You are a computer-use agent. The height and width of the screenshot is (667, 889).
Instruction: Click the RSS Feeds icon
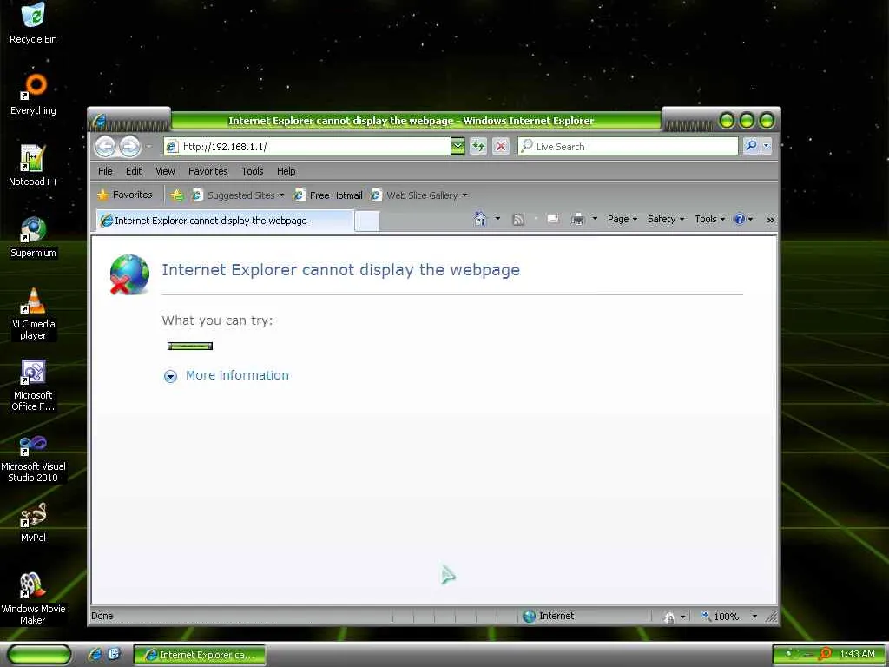[518, 220]
